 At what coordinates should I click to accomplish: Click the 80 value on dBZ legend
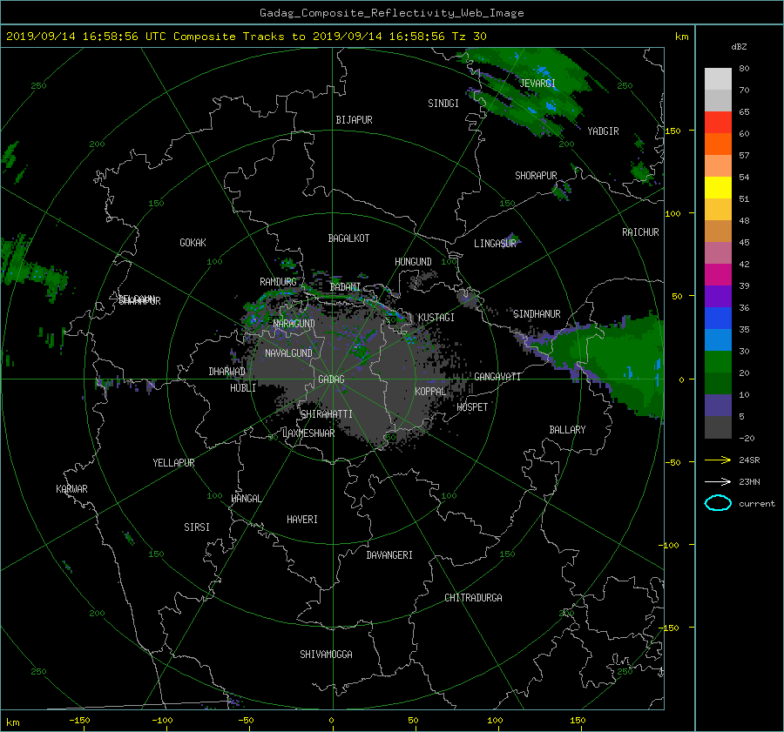click(x=744, y=69)
